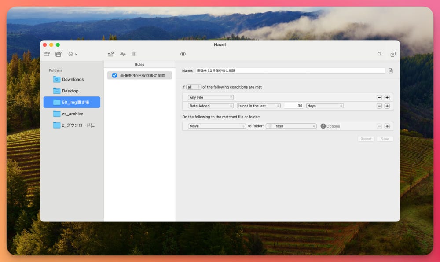Click the Folders sidebar header
This screenshot has height=262, width=440.
(55, 70)
